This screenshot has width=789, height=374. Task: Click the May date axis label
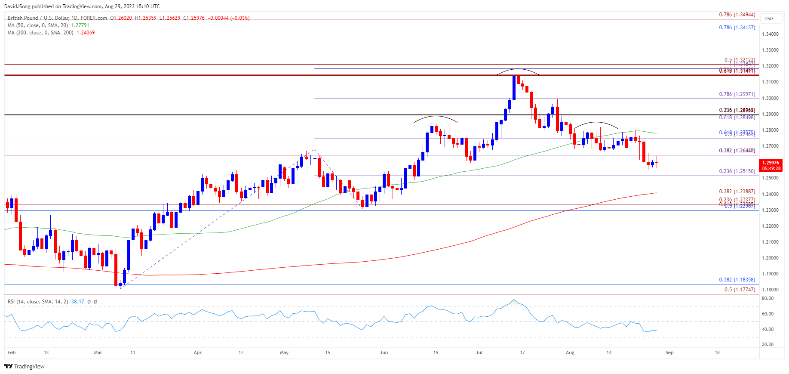click(284, 353)
